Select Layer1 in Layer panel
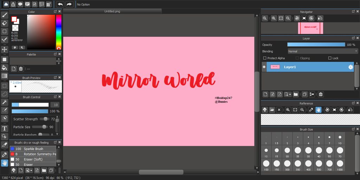Screen dimensions: 360x180 coord(308,67)
